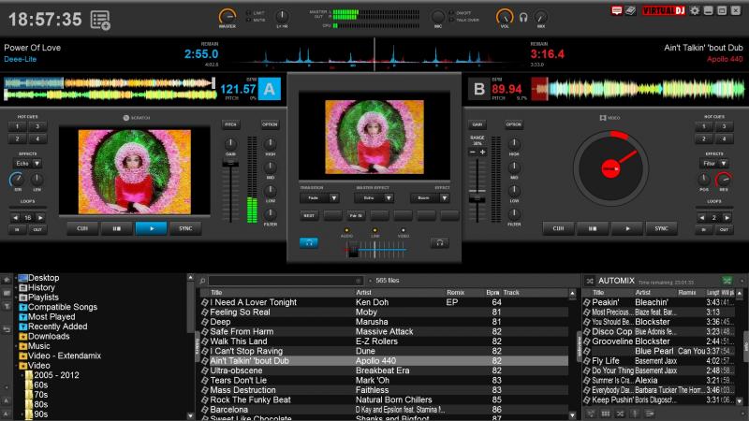Pause deck B with pause-stop button
749x421 pixels.
(x=593, y=228)
